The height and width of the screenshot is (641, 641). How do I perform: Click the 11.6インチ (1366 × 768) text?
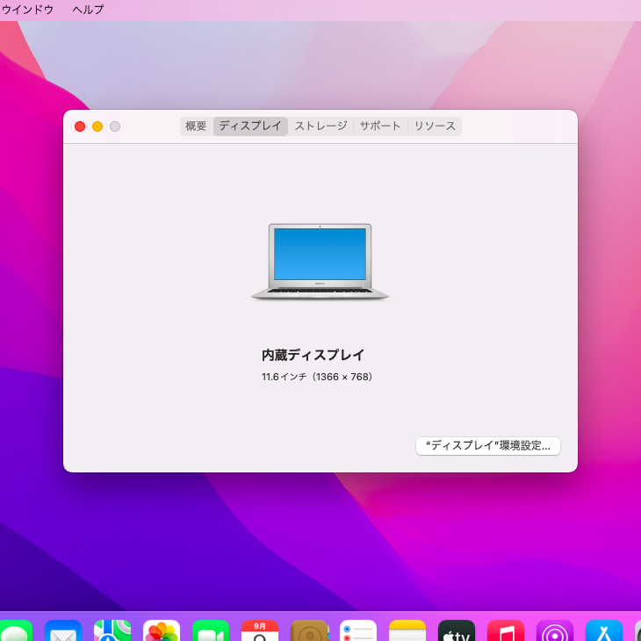(317, 377)
